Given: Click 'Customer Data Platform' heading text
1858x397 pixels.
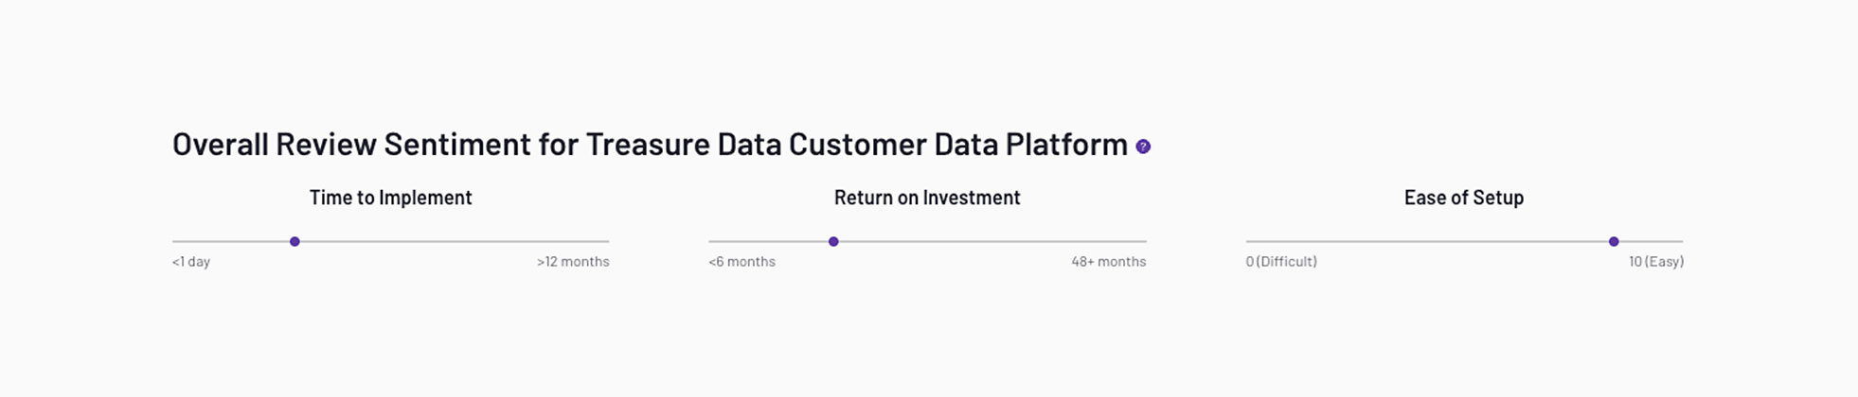Looking at the screenshot, I should click(957, 145).
